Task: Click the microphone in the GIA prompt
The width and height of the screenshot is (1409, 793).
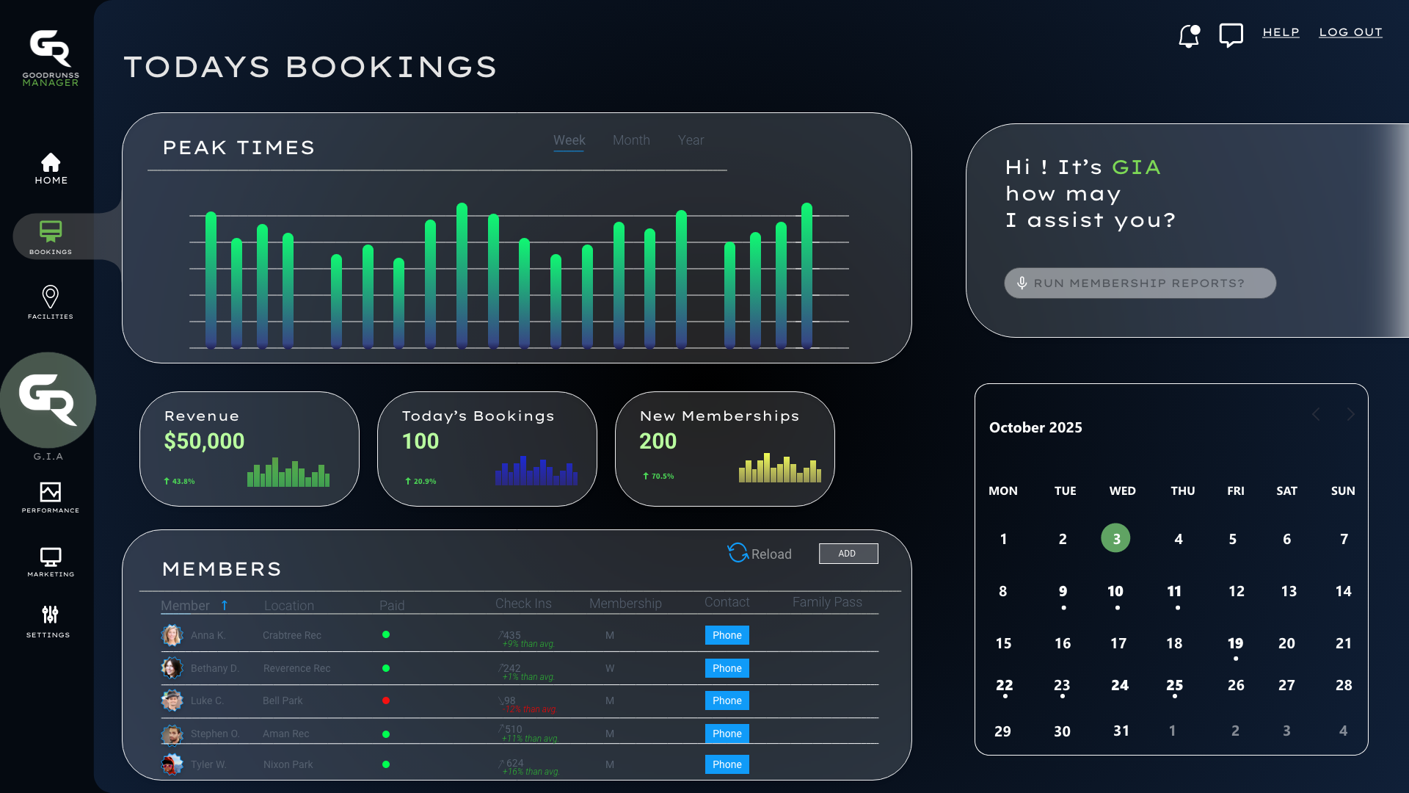Action: click(x=1022, y=283)
